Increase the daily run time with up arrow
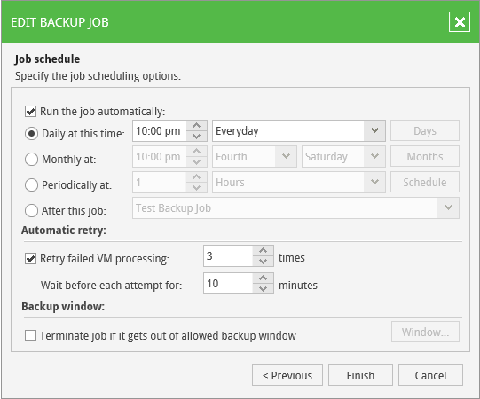 tap(197, 125)
